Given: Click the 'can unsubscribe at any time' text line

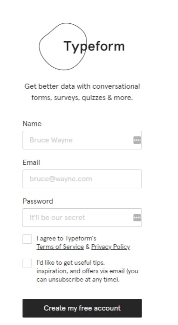Looking at the screenshot, I should coord(78,279).
